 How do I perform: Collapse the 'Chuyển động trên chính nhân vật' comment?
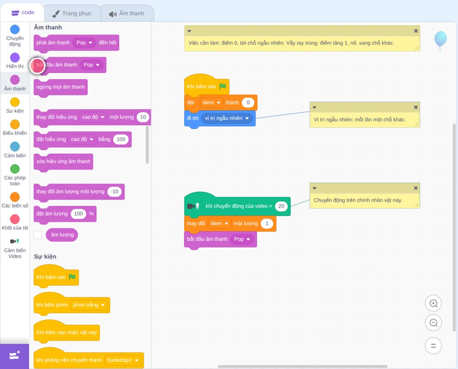(314, 188)
